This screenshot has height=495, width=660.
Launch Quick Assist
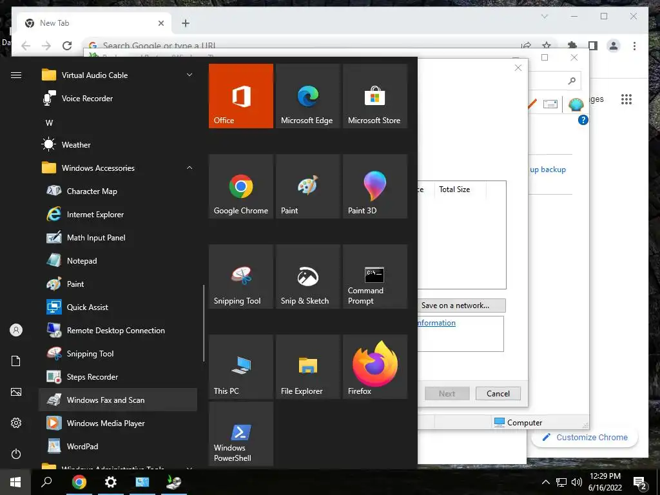pyautogui.click(x=118, y=307)
